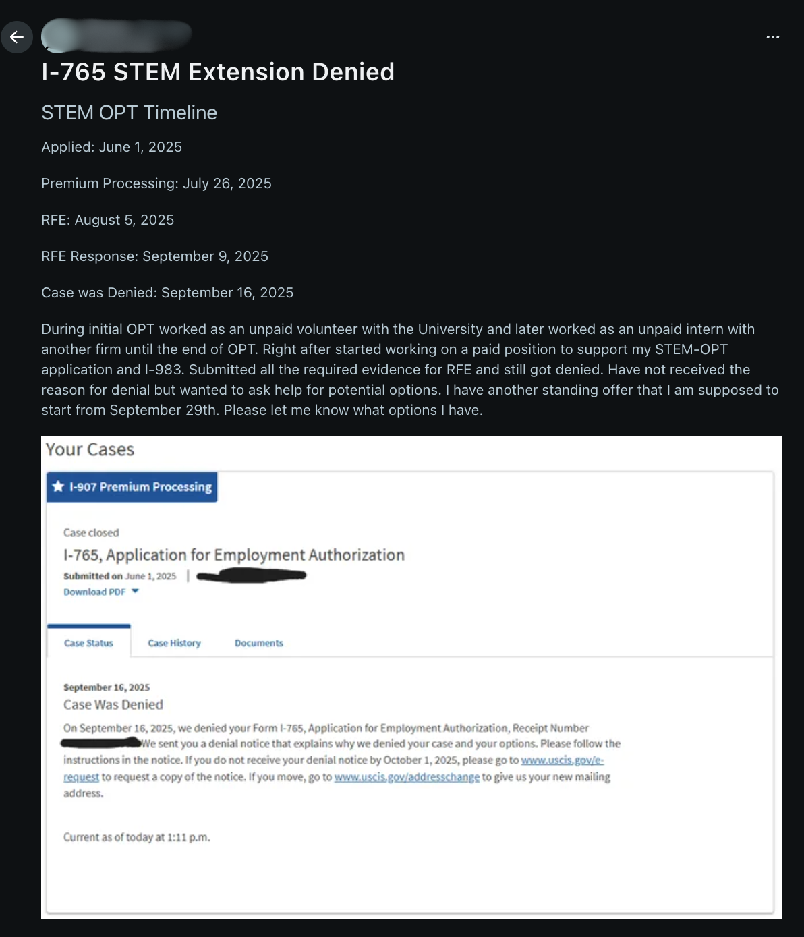The width and height of the screenshot is (804, 937).
Task: Open the www.uscis.gov/e-request link
Action: click(562, 760)
